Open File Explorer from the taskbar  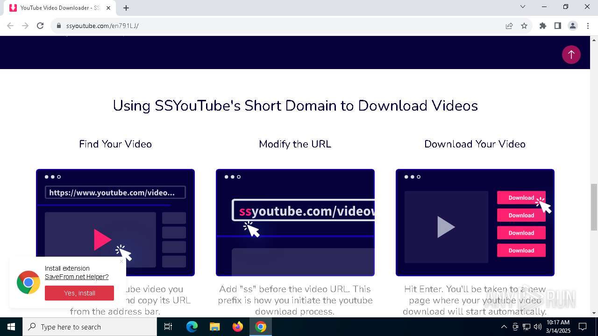[214, 327]
